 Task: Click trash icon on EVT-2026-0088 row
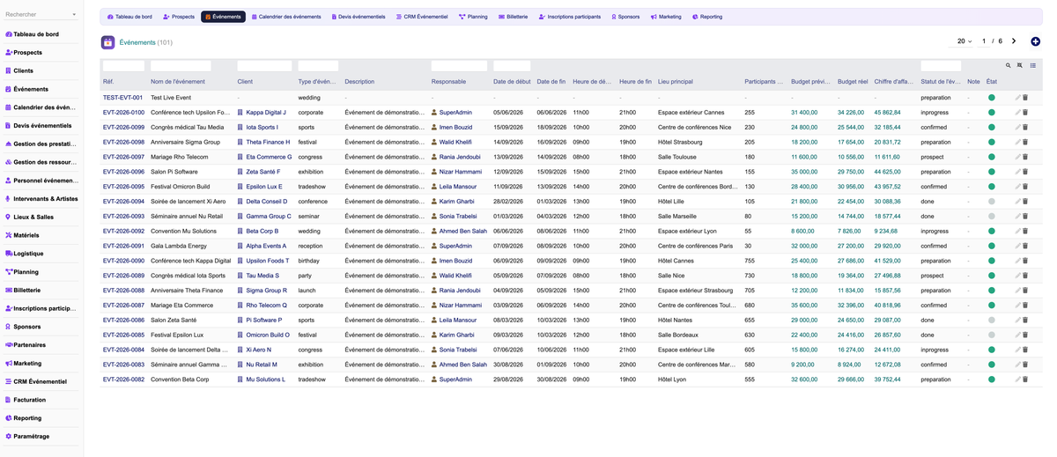click(1025, 291)
